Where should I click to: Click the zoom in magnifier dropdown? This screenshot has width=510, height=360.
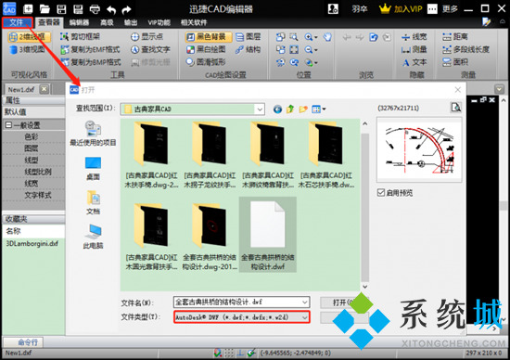tap(311, 37)
